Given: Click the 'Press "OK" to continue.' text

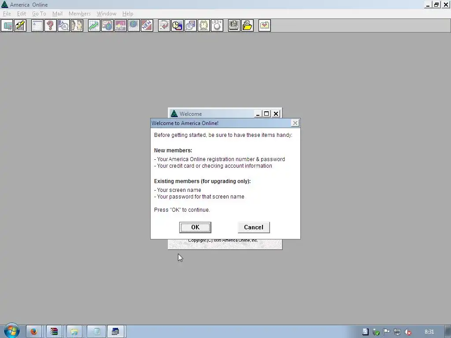Looking at the screenshot, I should pyautogui.click(x=182, y=210).
